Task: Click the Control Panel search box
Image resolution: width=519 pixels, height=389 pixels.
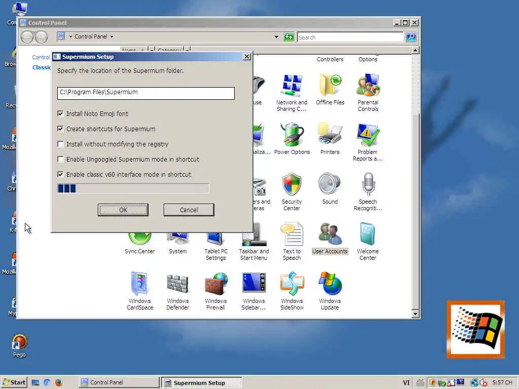Action: (x=351, y=37)
